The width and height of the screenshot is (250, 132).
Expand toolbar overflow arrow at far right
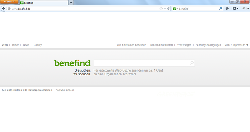point(248,9)
